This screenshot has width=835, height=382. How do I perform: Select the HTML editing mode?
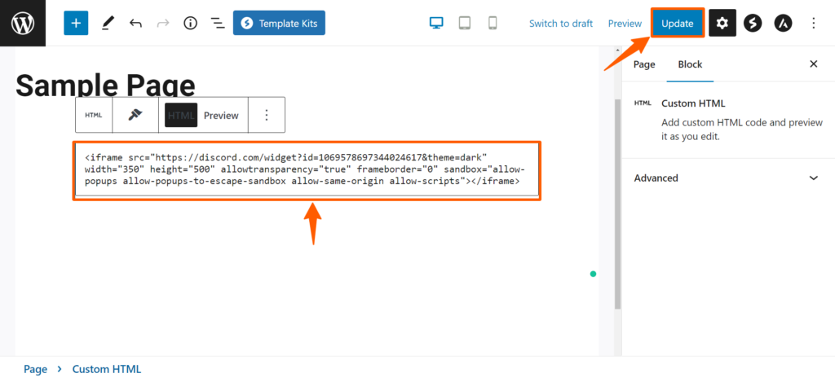pos(181,115)
